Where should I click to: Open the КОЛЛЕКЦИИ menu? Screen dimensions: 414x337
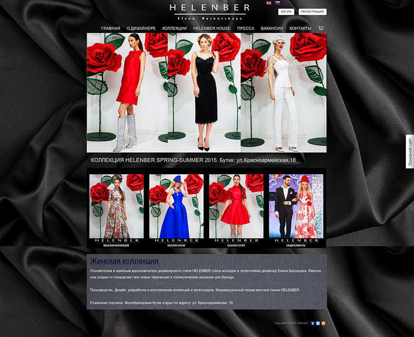point(174,29)
